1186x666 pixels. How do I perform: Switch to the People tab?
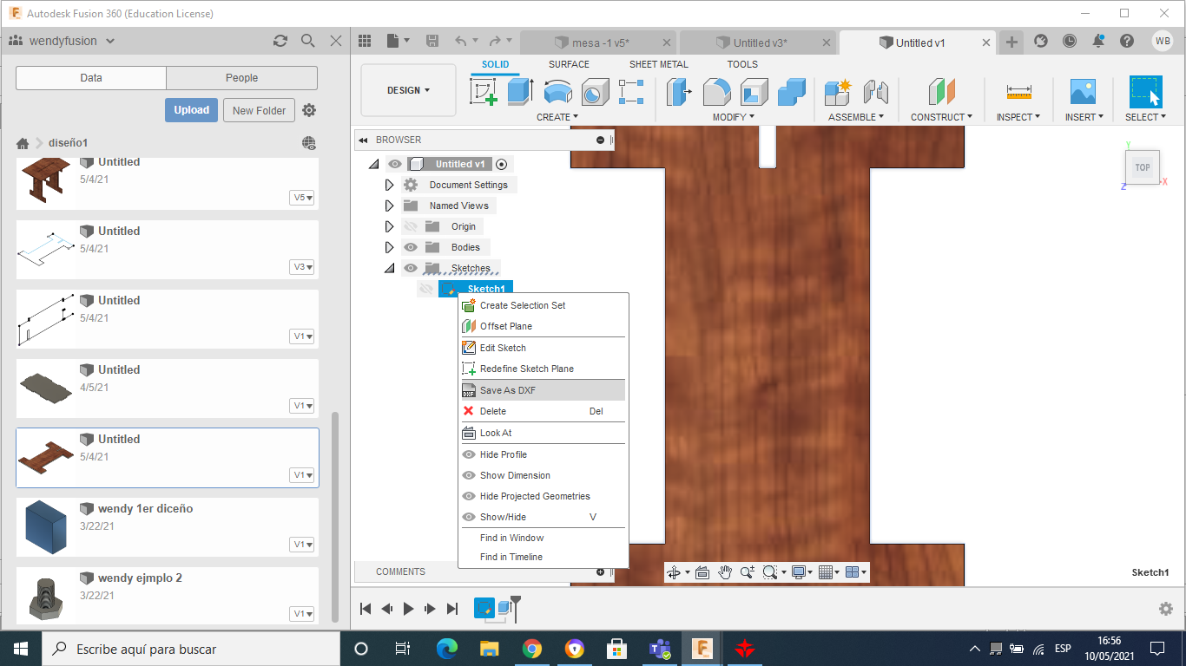[x=241, y=78]
